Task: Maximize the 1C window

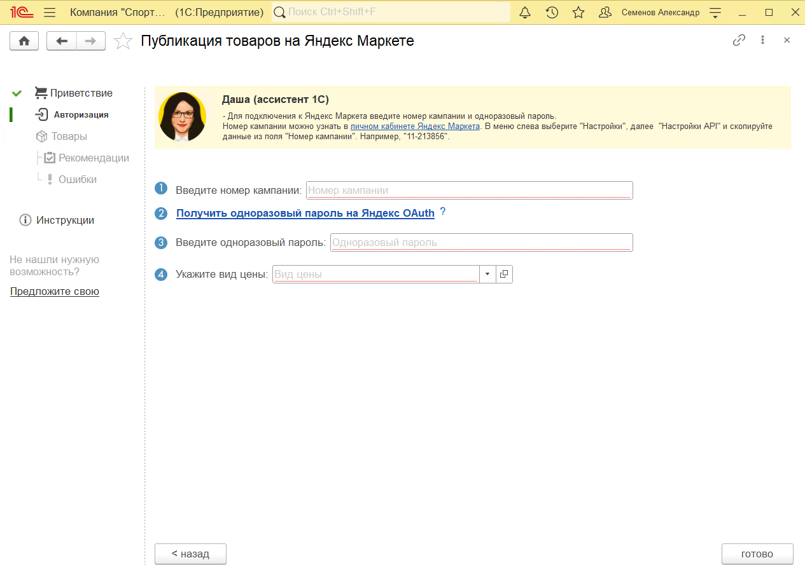Action: [x=769, y=13]
